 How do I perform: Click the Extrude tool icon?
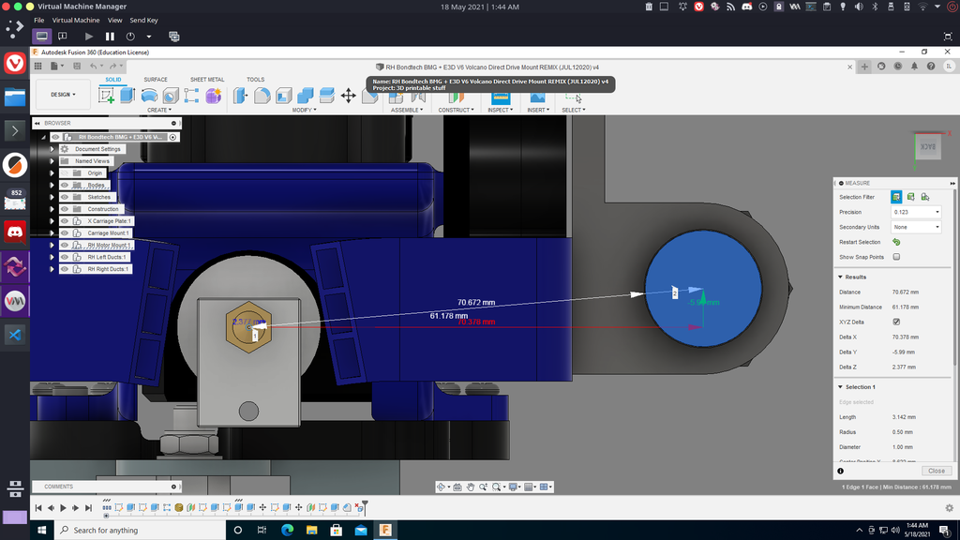[x=127, y=95]
